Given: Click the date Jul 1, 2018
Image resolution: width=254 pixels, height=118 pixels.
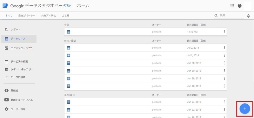Looking at the screenshot, I should 193,55.
